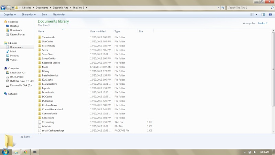Select the DCBackup folder name

point(47,101)
